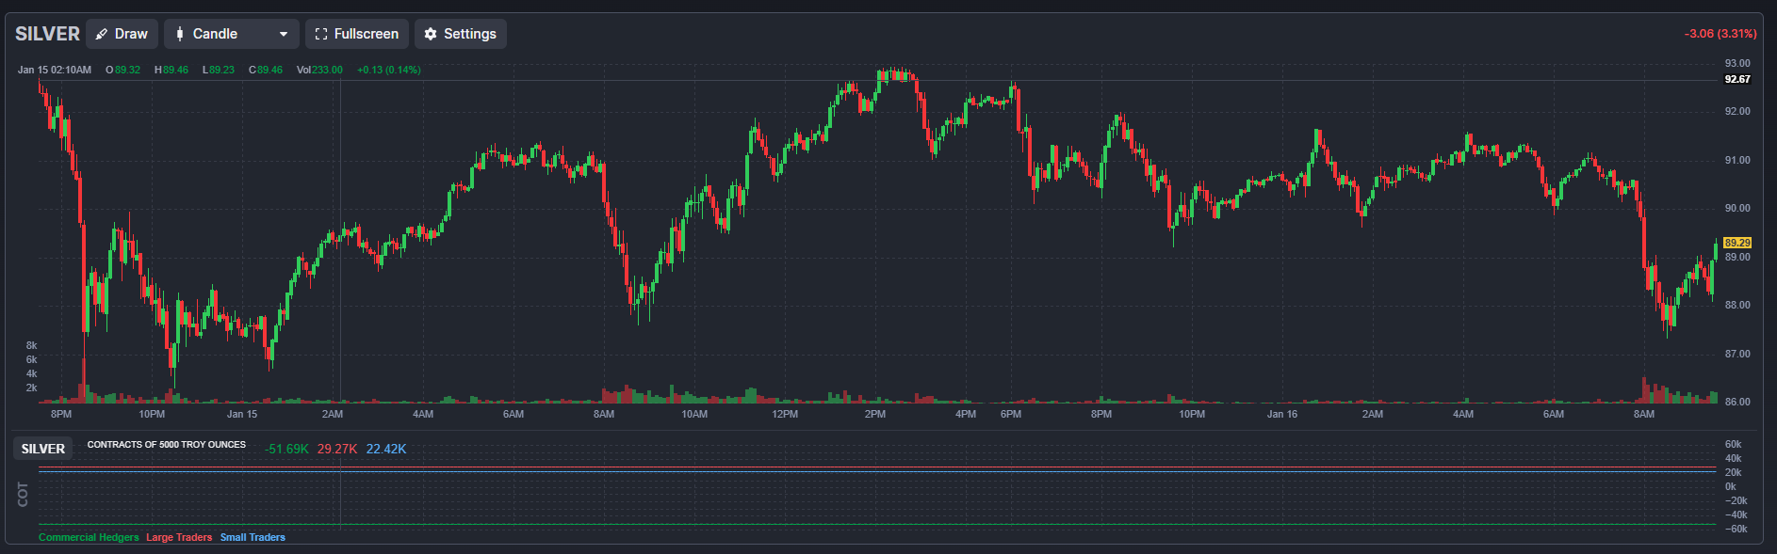This screenshot has height=554, width=1777.
Task: Click the 92.67 price marker on axis
Action: 1736,79
